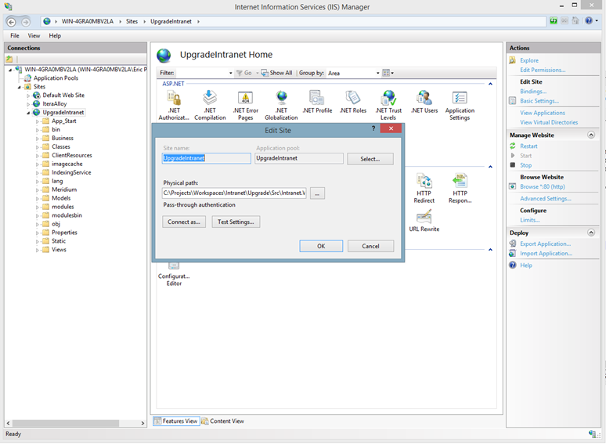Screen dimensions: 606x444
Task: Click the Advanced Settings... link
Action: pyautogui.click(x=545, y=198)
